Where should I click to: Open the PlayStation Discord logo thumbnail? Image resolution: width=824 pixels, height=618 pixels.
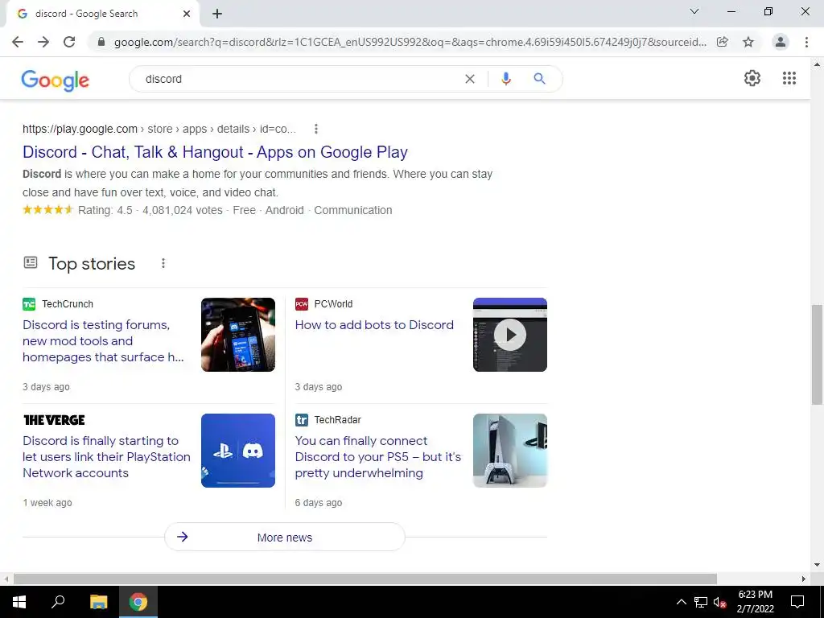coord(238,451)
